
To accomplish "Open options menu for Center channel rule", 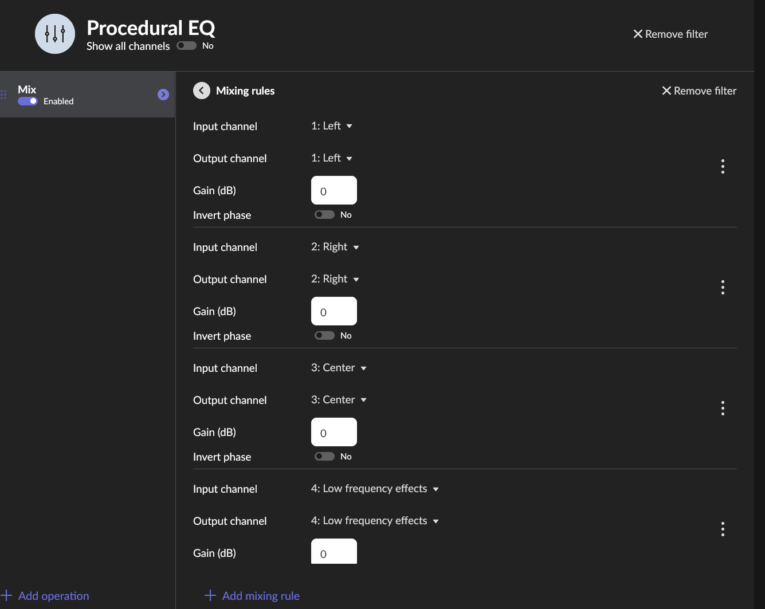I will coord(723,408).
